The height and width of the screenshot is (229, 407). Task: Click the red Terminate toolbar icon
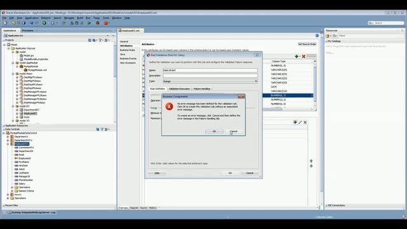point(106,23)
